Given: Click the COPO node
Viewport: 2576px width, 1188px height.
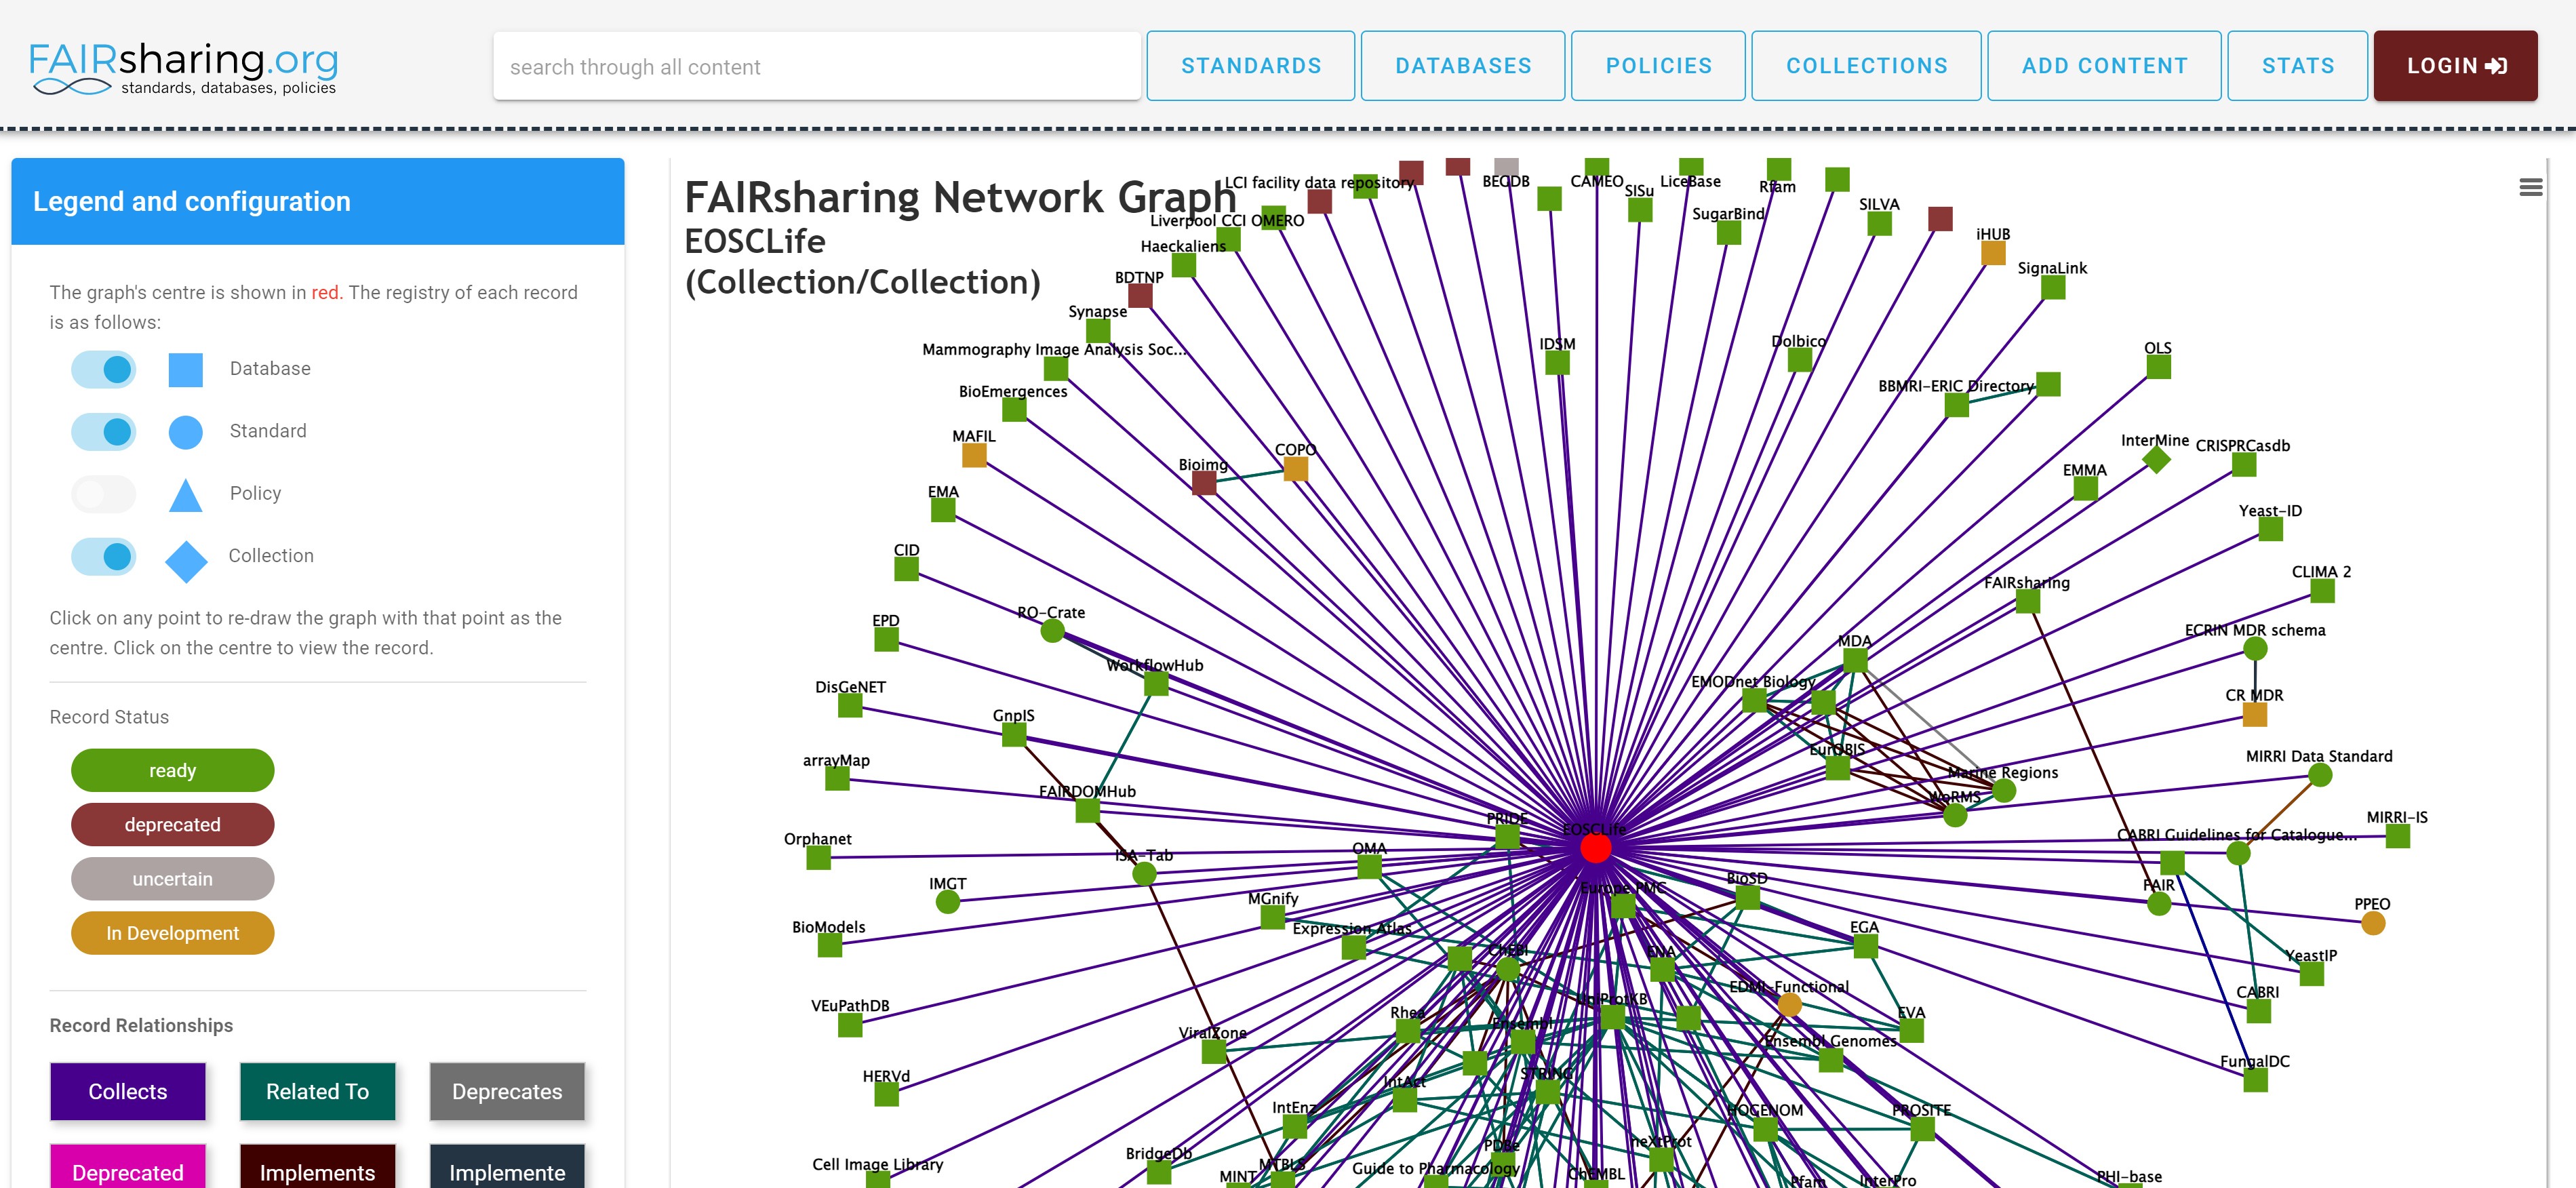Looking at the screenshot, I should [1295, 469].
